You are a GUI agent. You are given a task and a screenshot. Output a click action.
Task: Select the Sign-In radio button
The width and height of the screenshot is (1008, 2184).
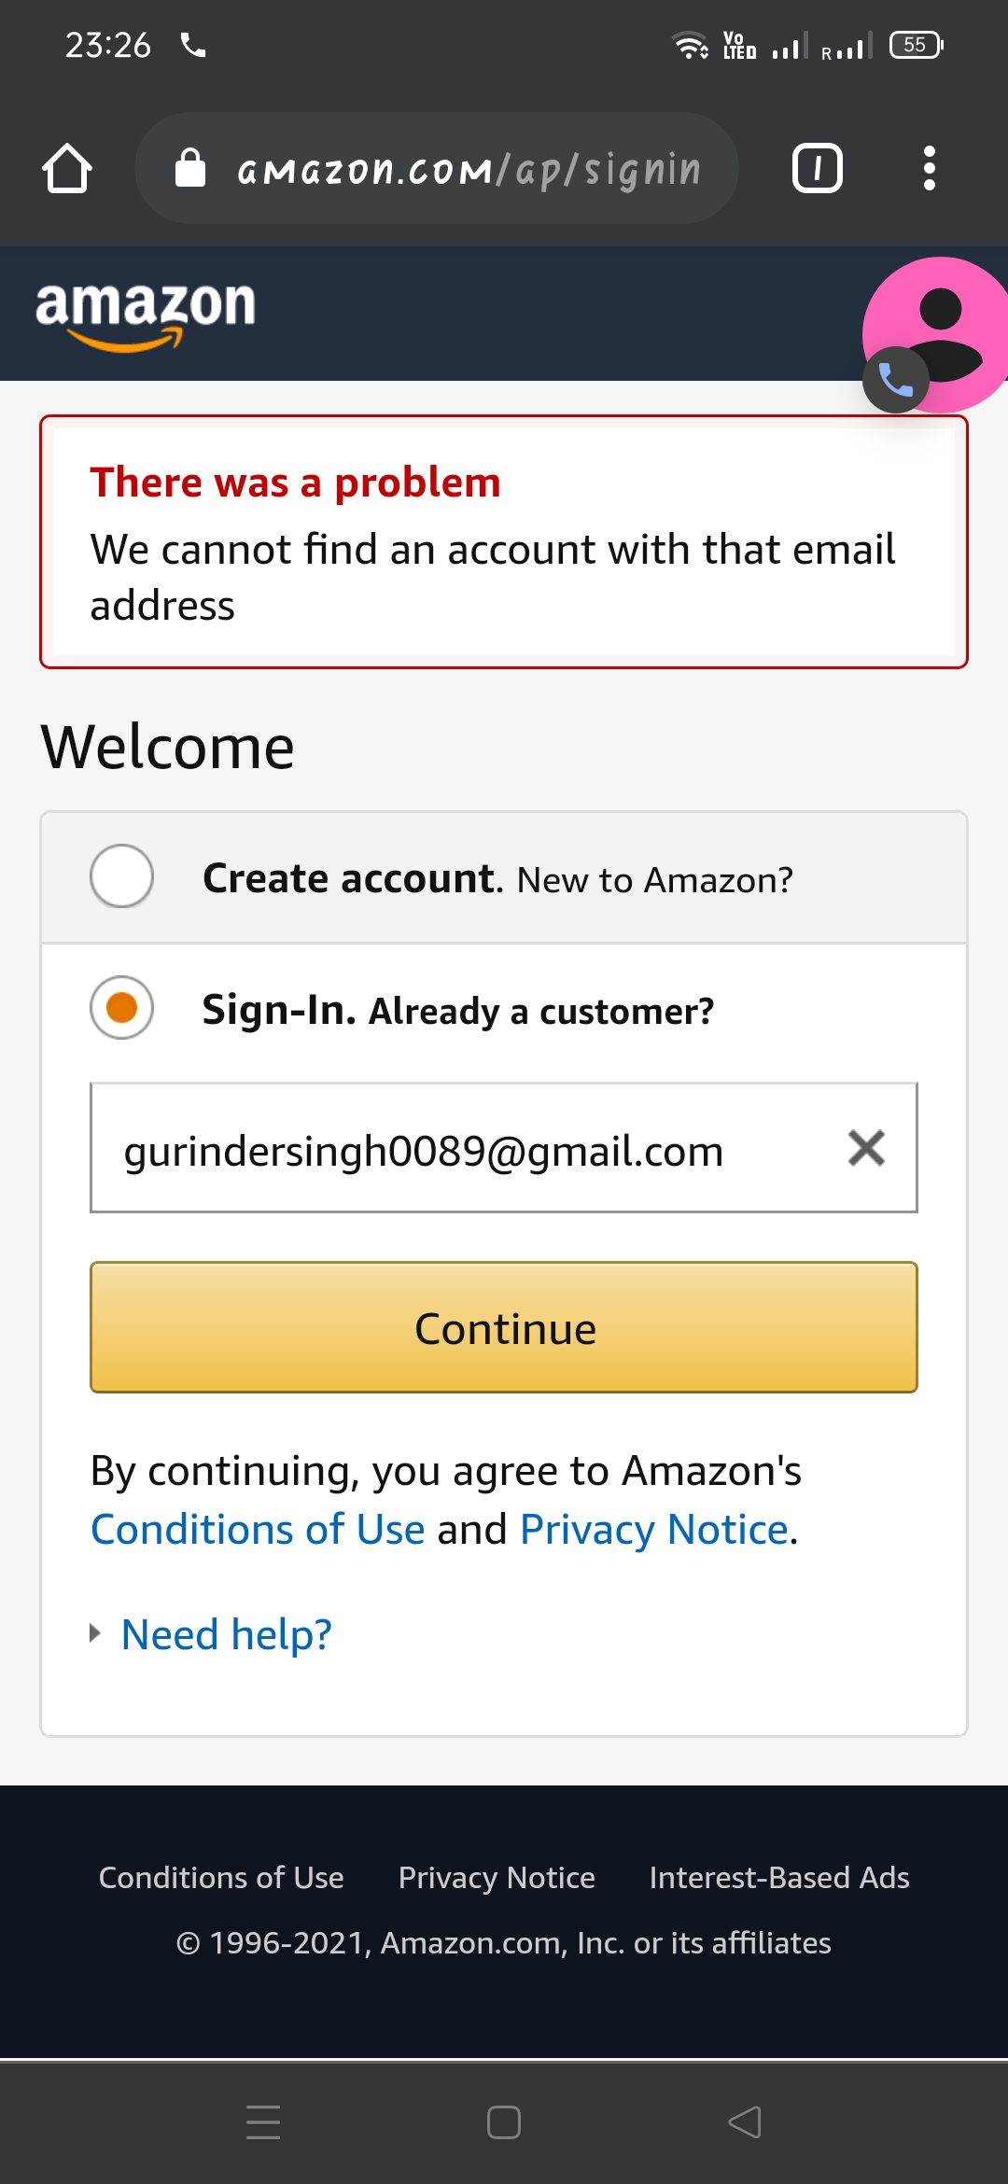tap(122, 1008)
